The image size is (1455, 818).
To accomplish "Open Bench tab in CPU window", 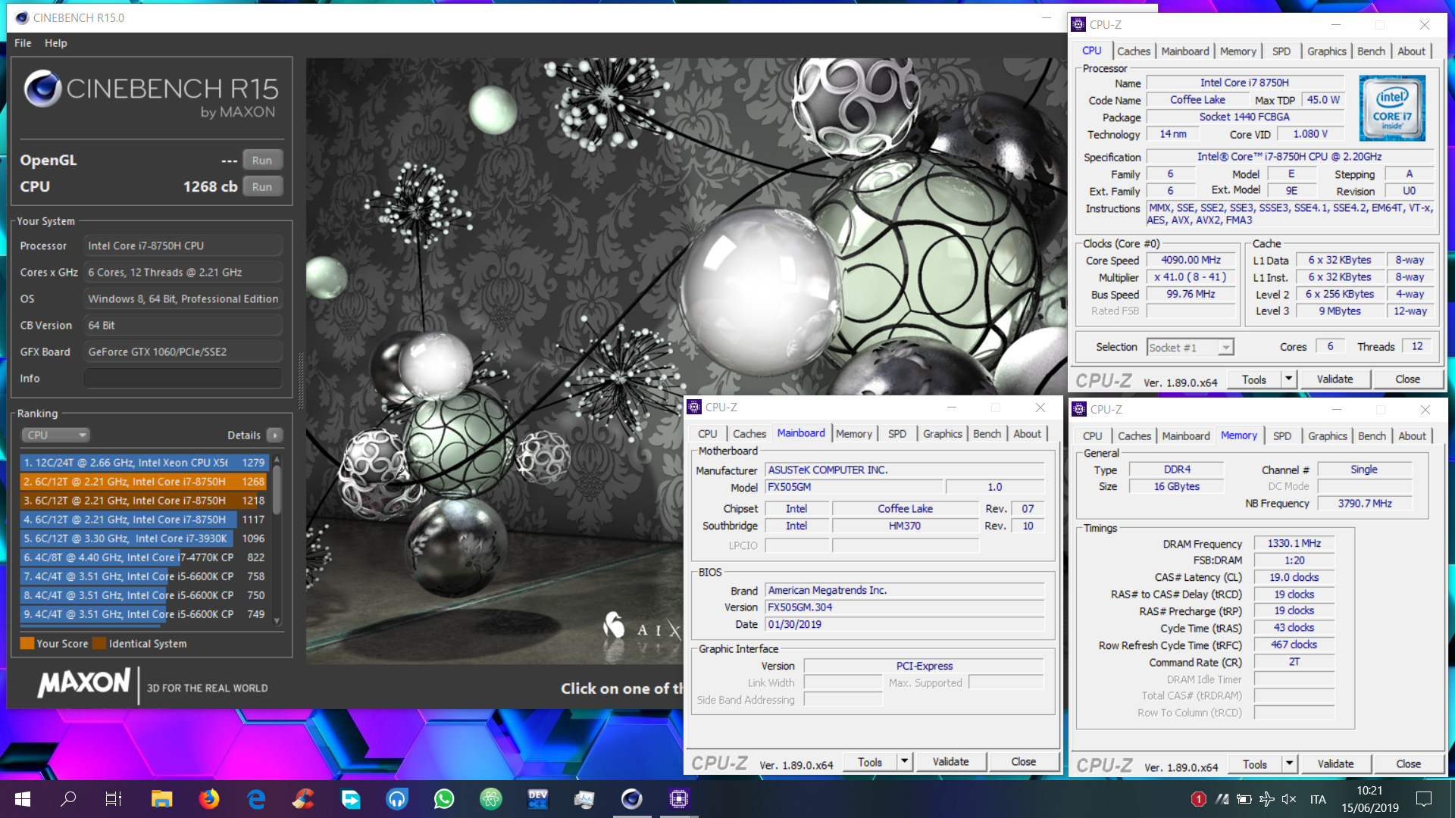I will (1371, 51).
